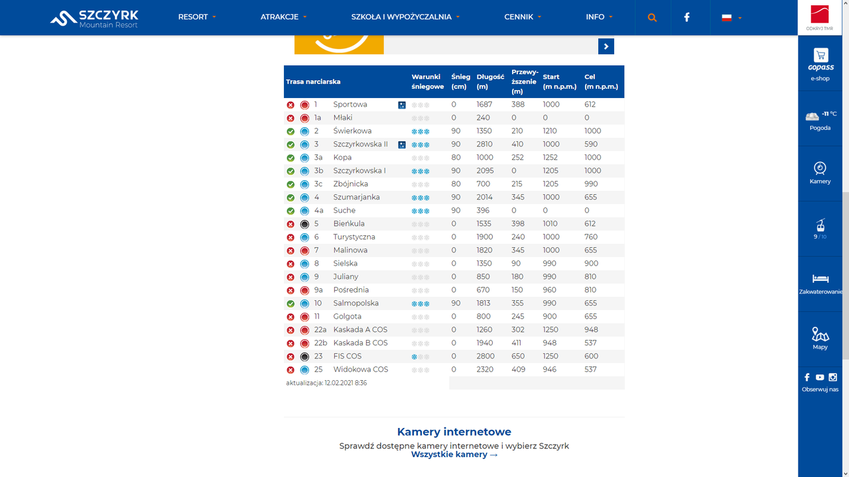This screenshot has height=477, width=849.
Task: Click the Kamery internetowe heading
Action: (454, 432)
